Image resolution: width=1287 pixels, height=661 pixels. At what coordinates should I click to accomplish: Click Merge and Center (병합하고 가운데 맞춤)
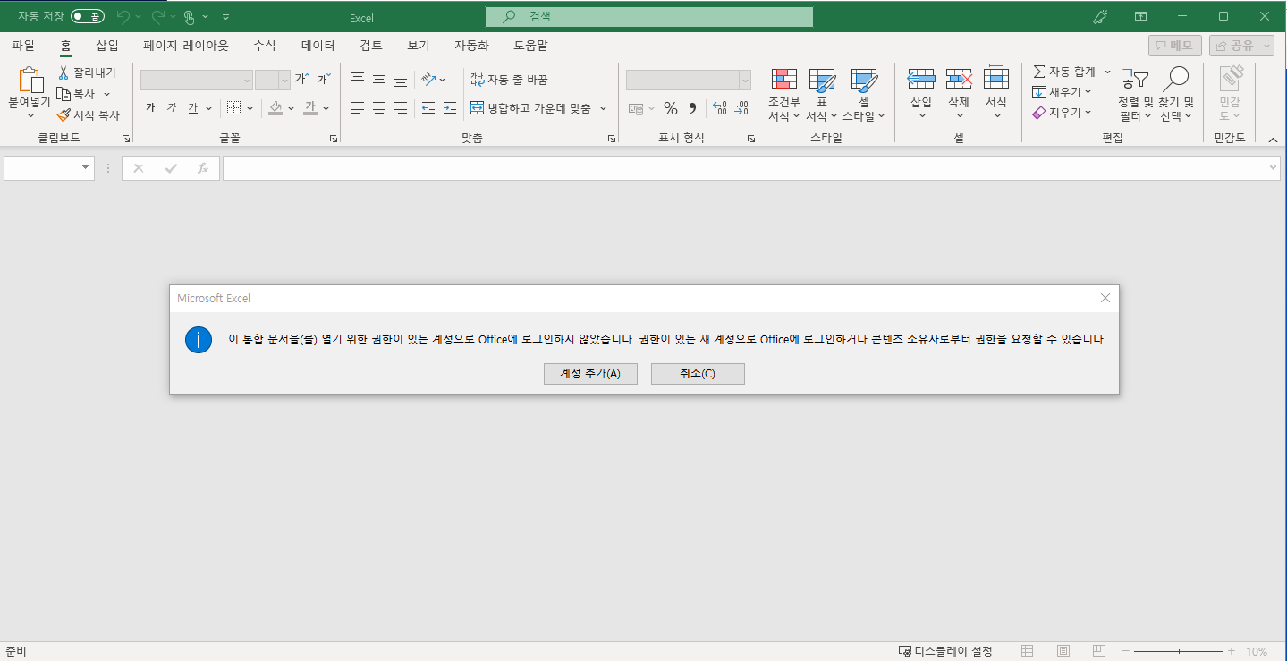(x=530, y=108)
